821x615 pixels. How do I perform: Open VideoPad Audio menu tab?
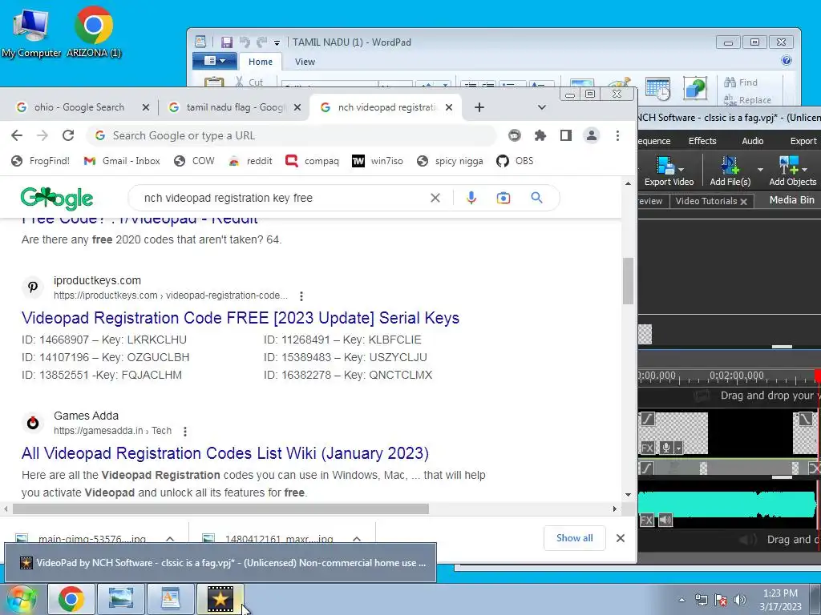[752, 141]
